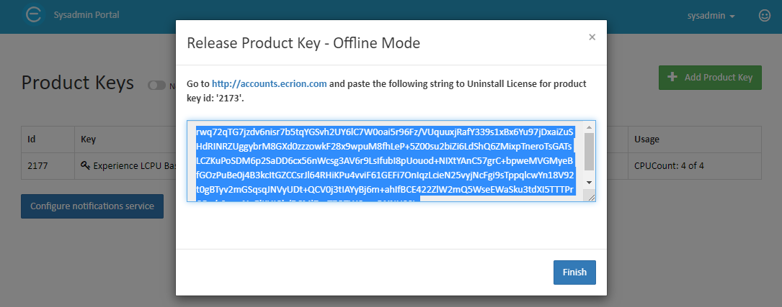Open the accounts.ecrion.com link
This screenshot has width=782, height=307.
tap(270, 83)
